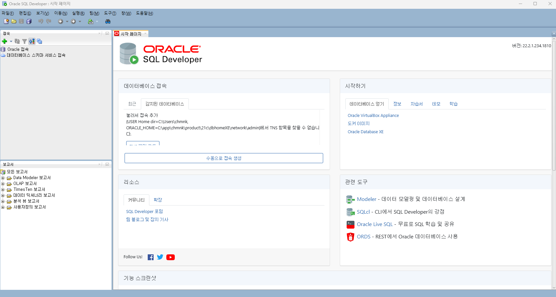556x297 pixels.
Task: Minimize the 보고서 panel
Action: coord(107,164)
